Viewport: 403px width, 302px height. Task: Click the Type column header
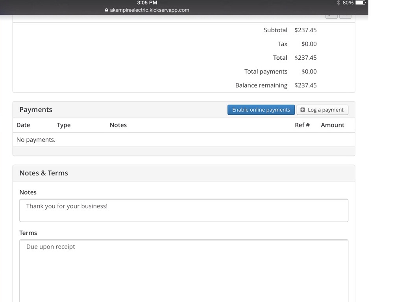coord(64,125)
